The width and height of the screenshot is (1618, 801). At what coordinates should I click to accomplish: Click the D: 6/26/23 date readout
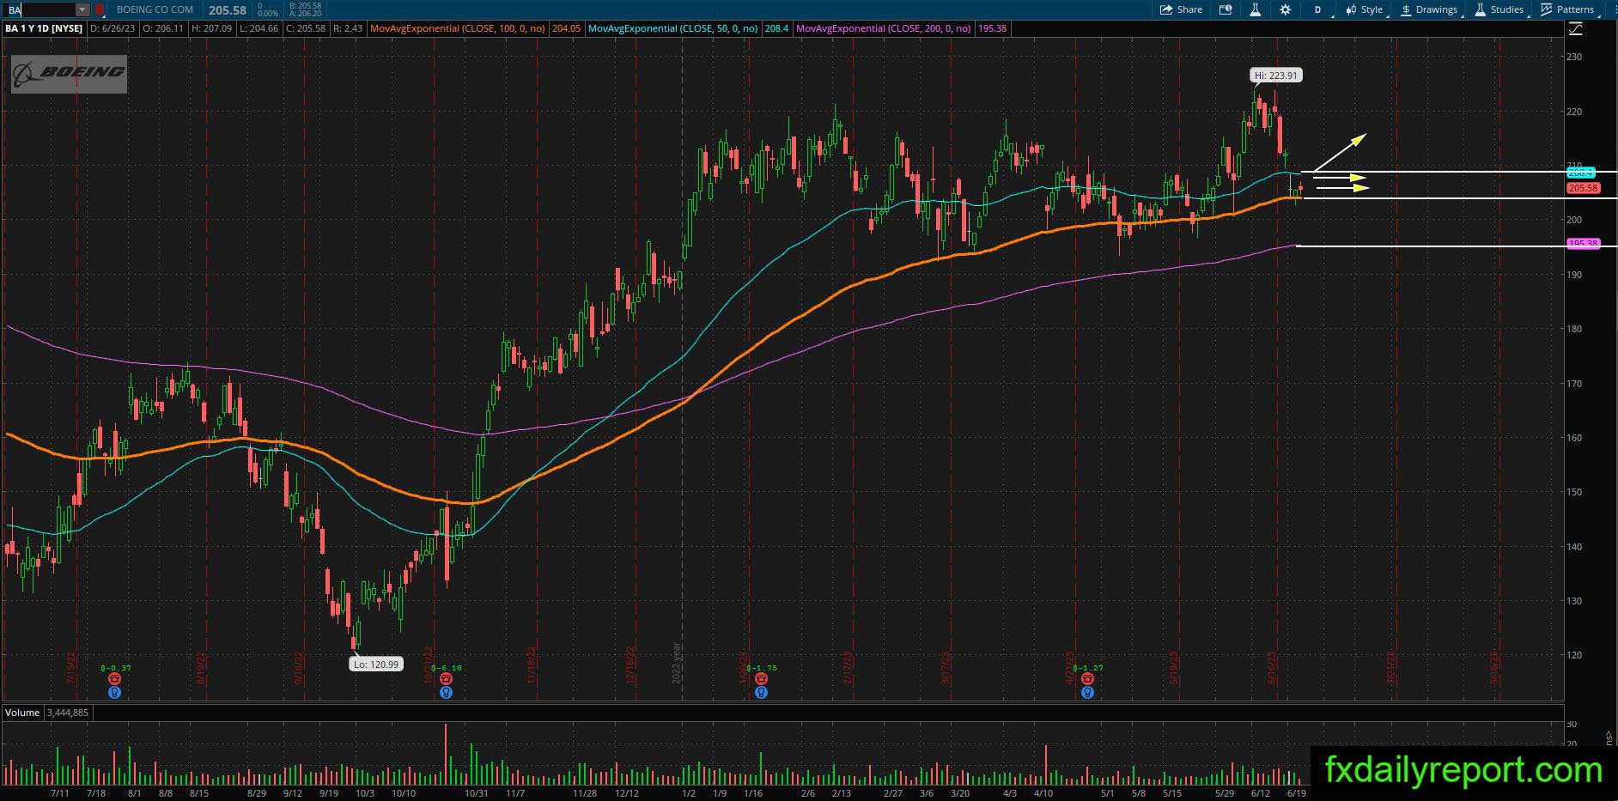[x=113, y=28]
